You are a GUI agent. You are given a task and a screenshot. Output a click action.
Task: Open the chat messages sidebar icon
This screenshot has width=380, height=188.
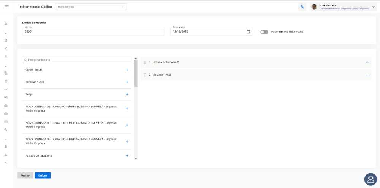(6, 97)
